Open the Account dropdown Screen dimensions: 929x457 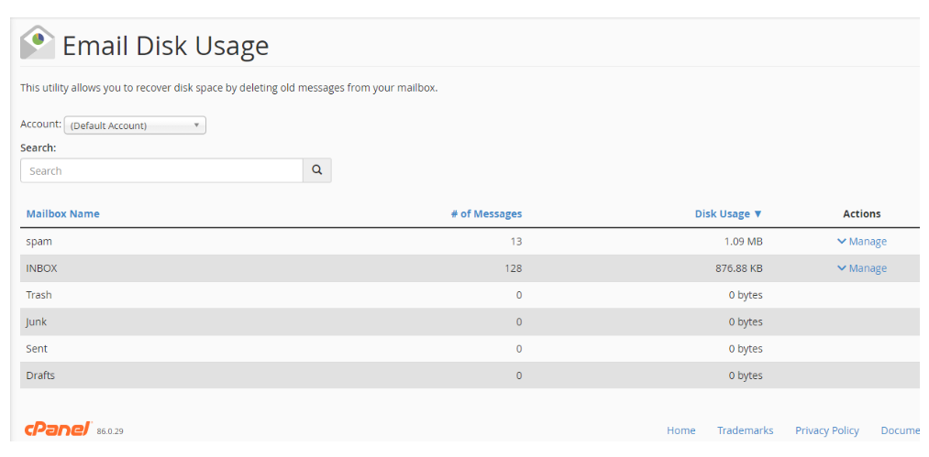[135, 125]
